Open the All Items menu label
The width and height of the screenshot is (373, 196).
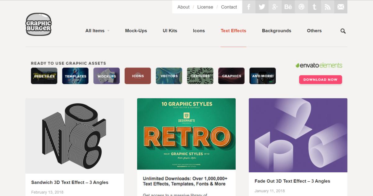click(95, 30)
